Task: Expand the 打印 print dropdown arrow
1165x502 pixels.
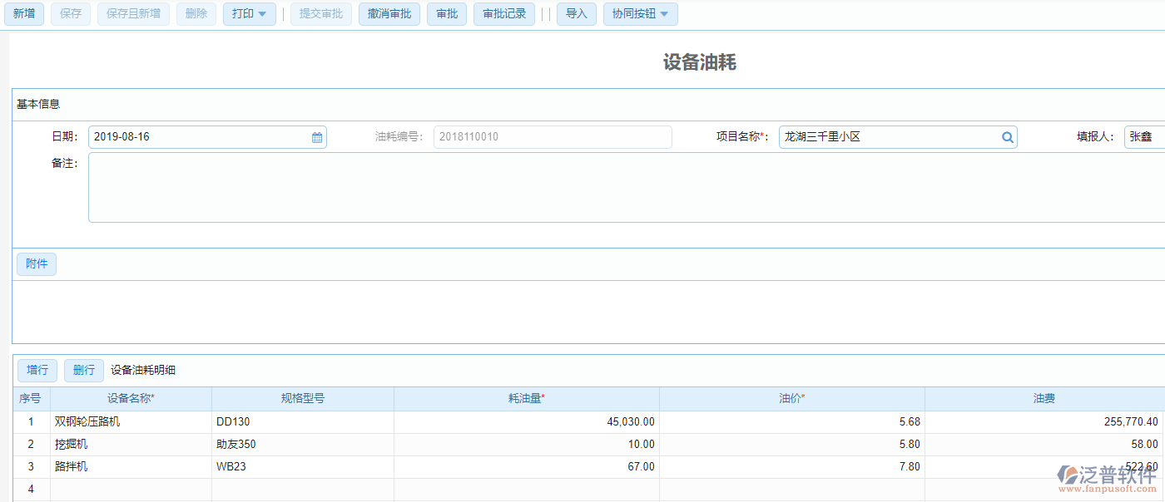Action: tap(260, 13)
